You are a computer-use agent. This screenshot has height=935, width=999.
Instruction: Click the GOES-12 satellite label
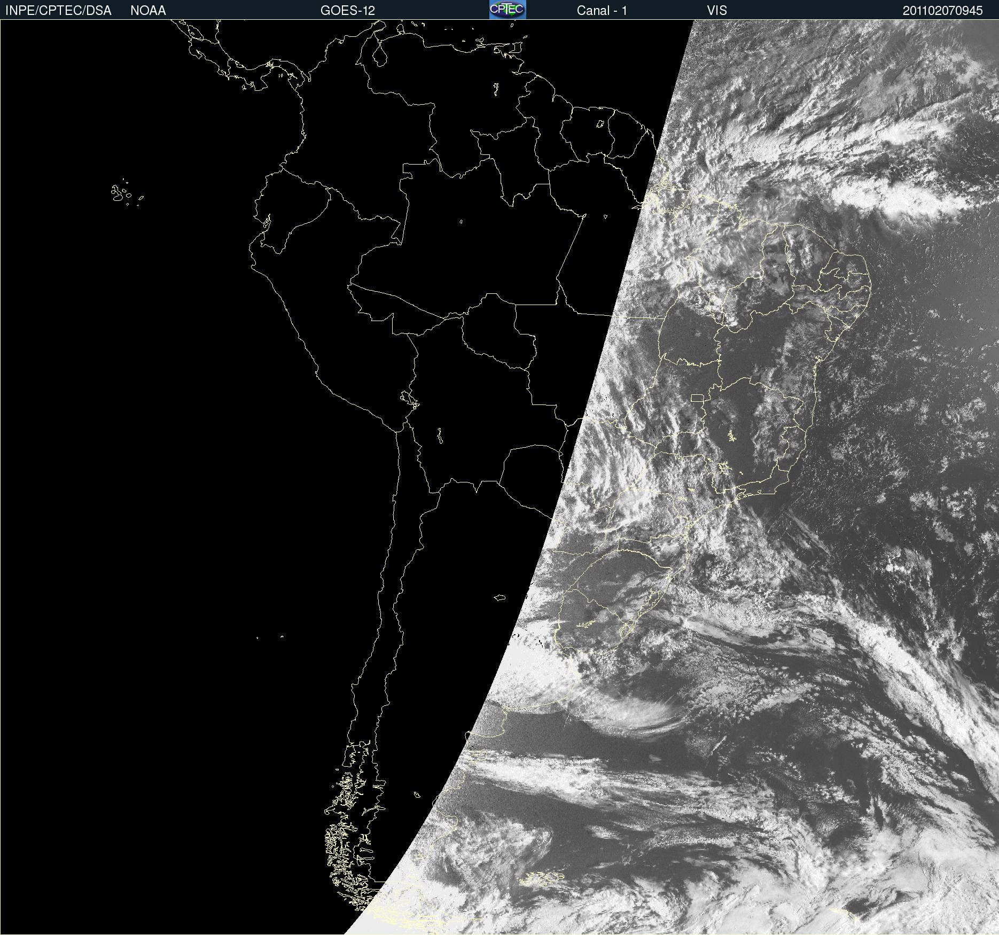click(x=348, y=11)
